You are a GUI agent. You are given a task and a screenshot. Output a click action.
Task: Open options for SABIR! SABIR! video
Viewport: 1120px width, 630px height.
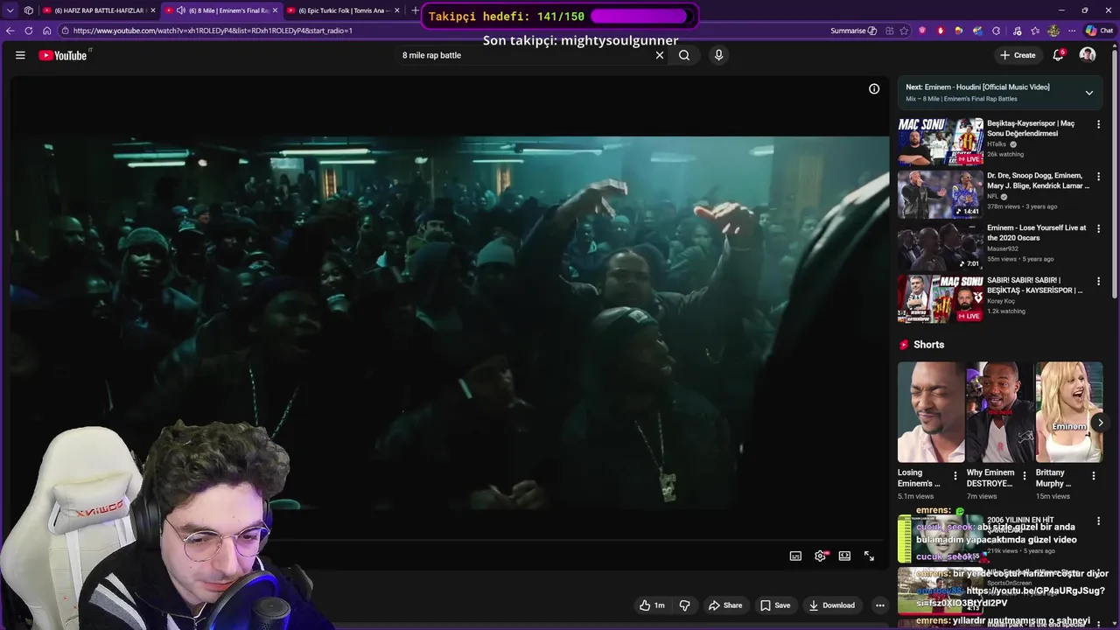tap(1098, 282)
